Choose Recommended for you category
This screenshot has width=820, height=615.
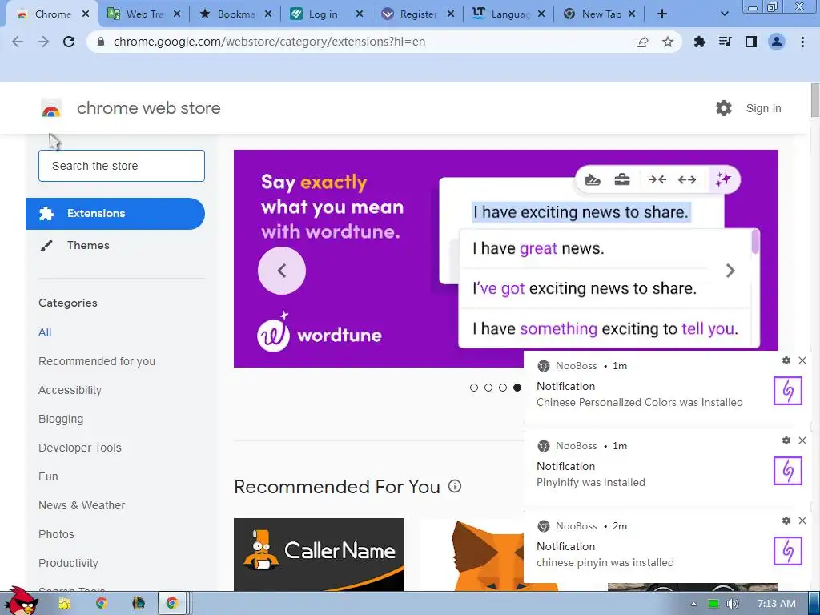[97, 361]
